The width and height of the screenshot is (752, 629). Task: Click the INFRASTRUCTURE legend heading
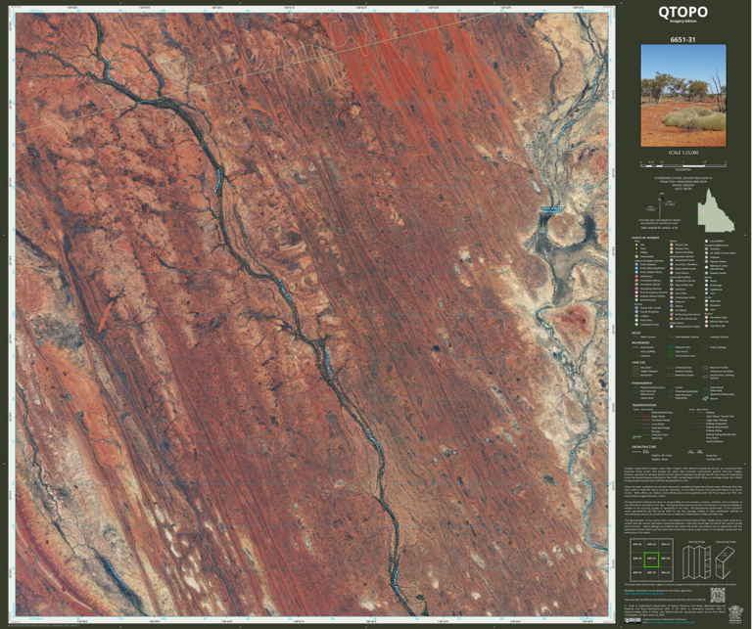644,446
